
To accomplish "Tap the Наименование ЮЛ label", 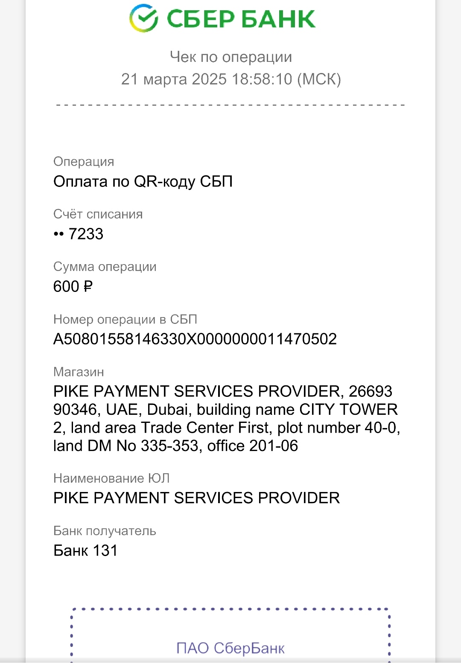I will click(x=111, y=478).
